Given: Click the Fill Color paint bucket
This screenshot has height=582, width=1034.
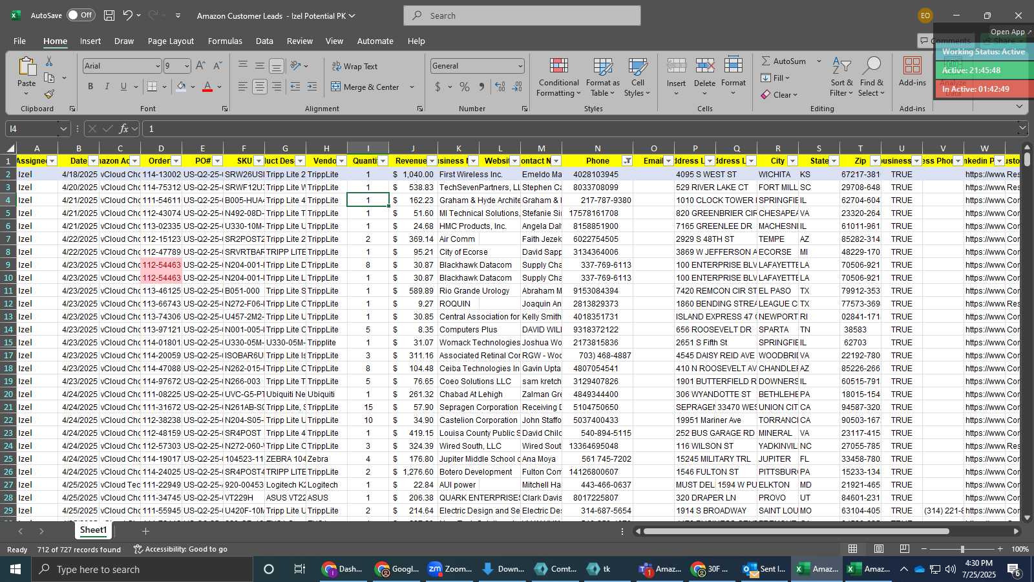Looking at the screenshot, I should (181, 87).
